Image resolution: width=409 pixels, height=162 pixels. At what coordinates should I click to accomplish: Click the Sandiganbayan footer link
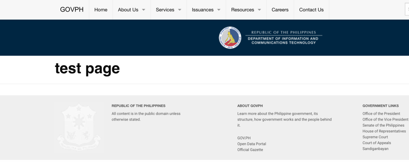375,148
